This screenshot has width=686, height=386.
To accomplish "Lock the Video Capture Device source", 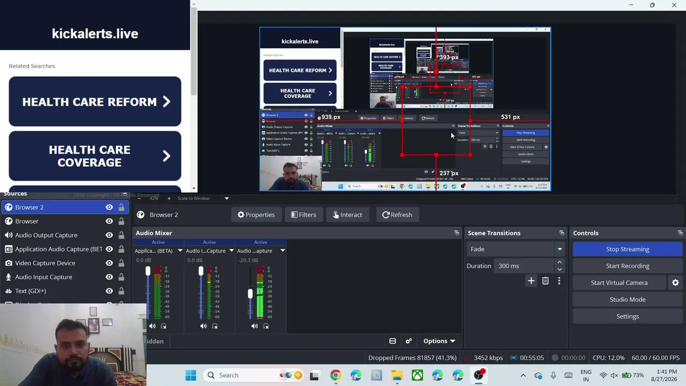I will [x=121, y=263].
